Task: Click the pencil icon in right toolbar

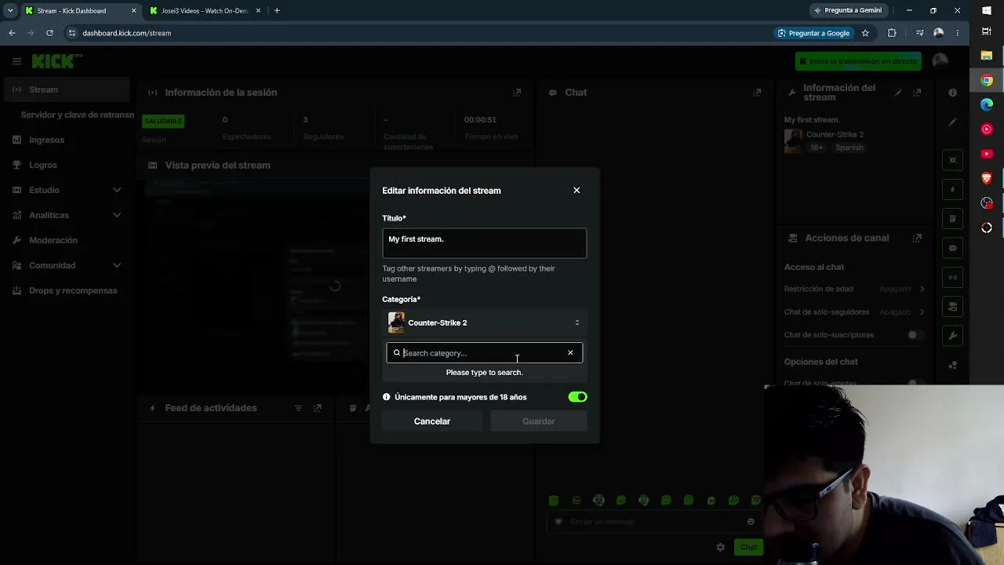Action: coord(952,122)
